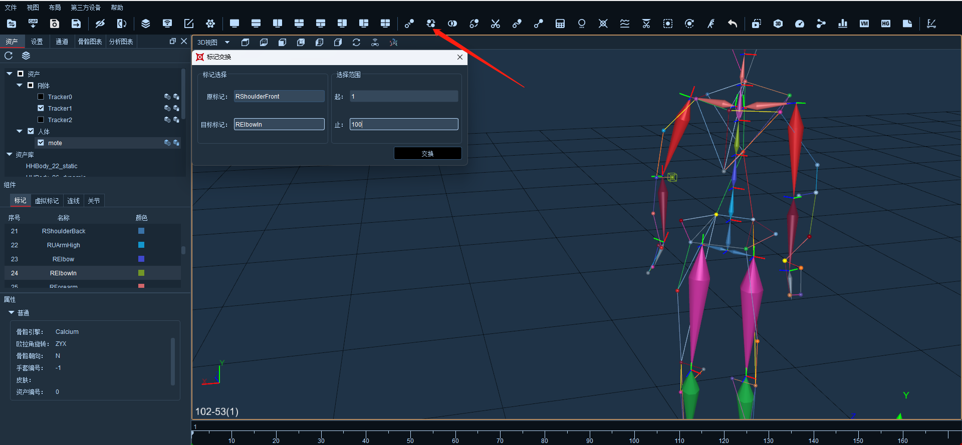Click the marker exchange toolbar icon
Viewport: 962px width, 445px height.
(x=431, y=24)
